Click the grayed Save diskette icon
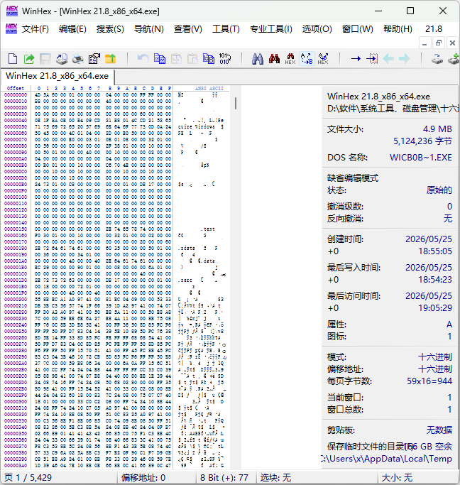The height and width of the screenshot is (485, 460). [x=45, y=58]
